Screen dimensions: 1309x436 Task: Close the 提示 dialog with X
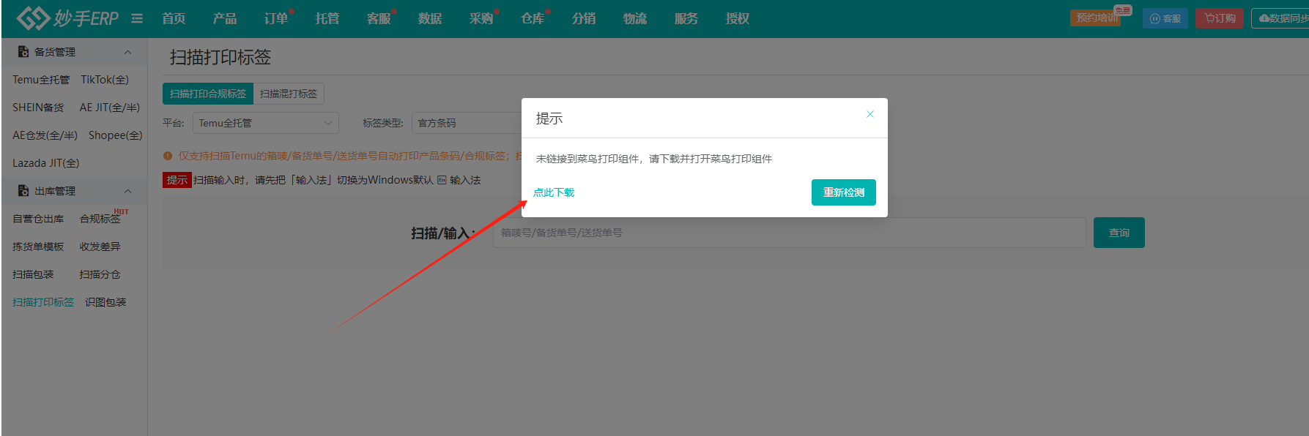(x=870, y=114)
